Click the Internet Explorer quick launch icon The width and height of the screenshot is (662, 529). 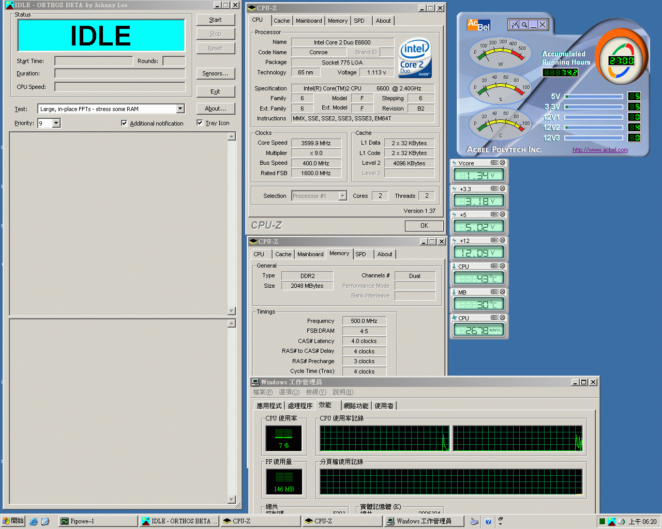coord(34,522)
